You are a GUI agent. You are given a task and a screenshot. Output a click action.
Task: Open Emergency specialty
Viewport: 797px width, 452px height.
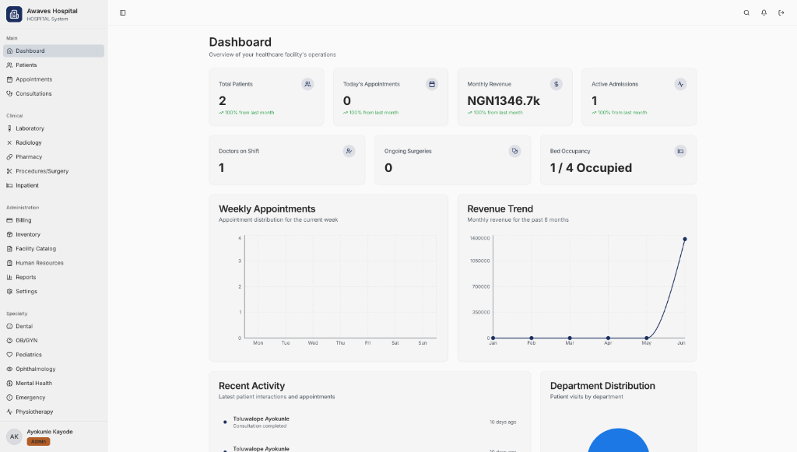54,398
